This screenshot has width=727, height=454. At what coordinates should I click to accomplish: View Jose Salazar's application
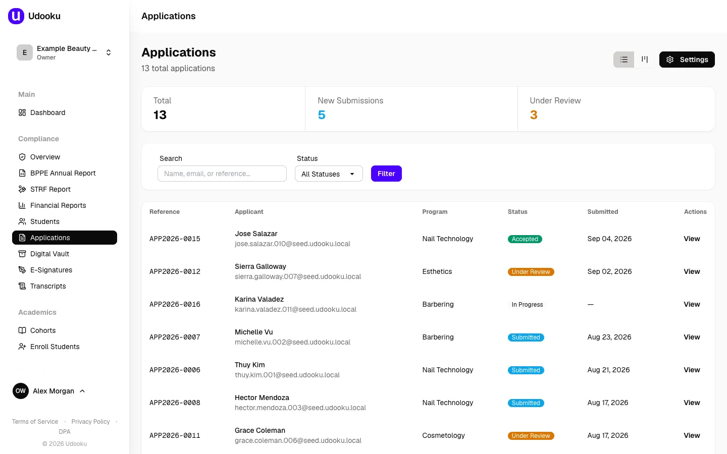point(692,239)
